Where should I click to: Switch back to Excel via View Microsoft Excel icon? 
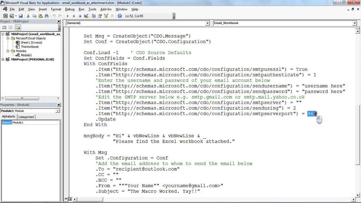pos(6,16)
